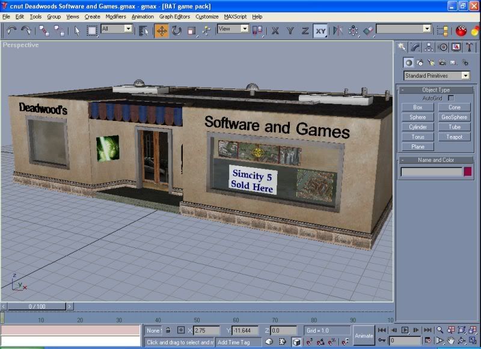The width and height of the screenshot is (481, 349).
Task: Open the Graph Editors menu
Action: pos(174,17)
